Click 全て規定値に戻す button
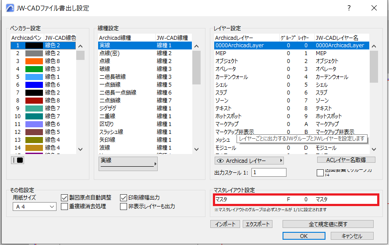 pos(328,224)
